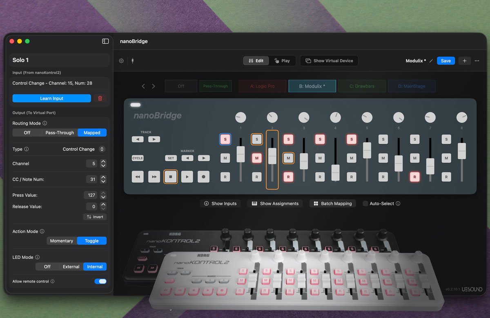Select channel 2 fader on virtual device
The height and width of the screenshot is (318, 490).
click(272, 156)
